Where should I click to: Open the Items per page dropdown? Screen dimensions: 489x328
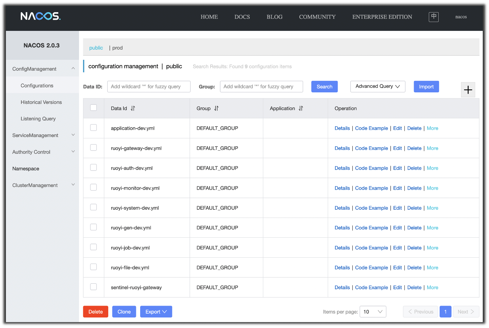pos(373,312)
